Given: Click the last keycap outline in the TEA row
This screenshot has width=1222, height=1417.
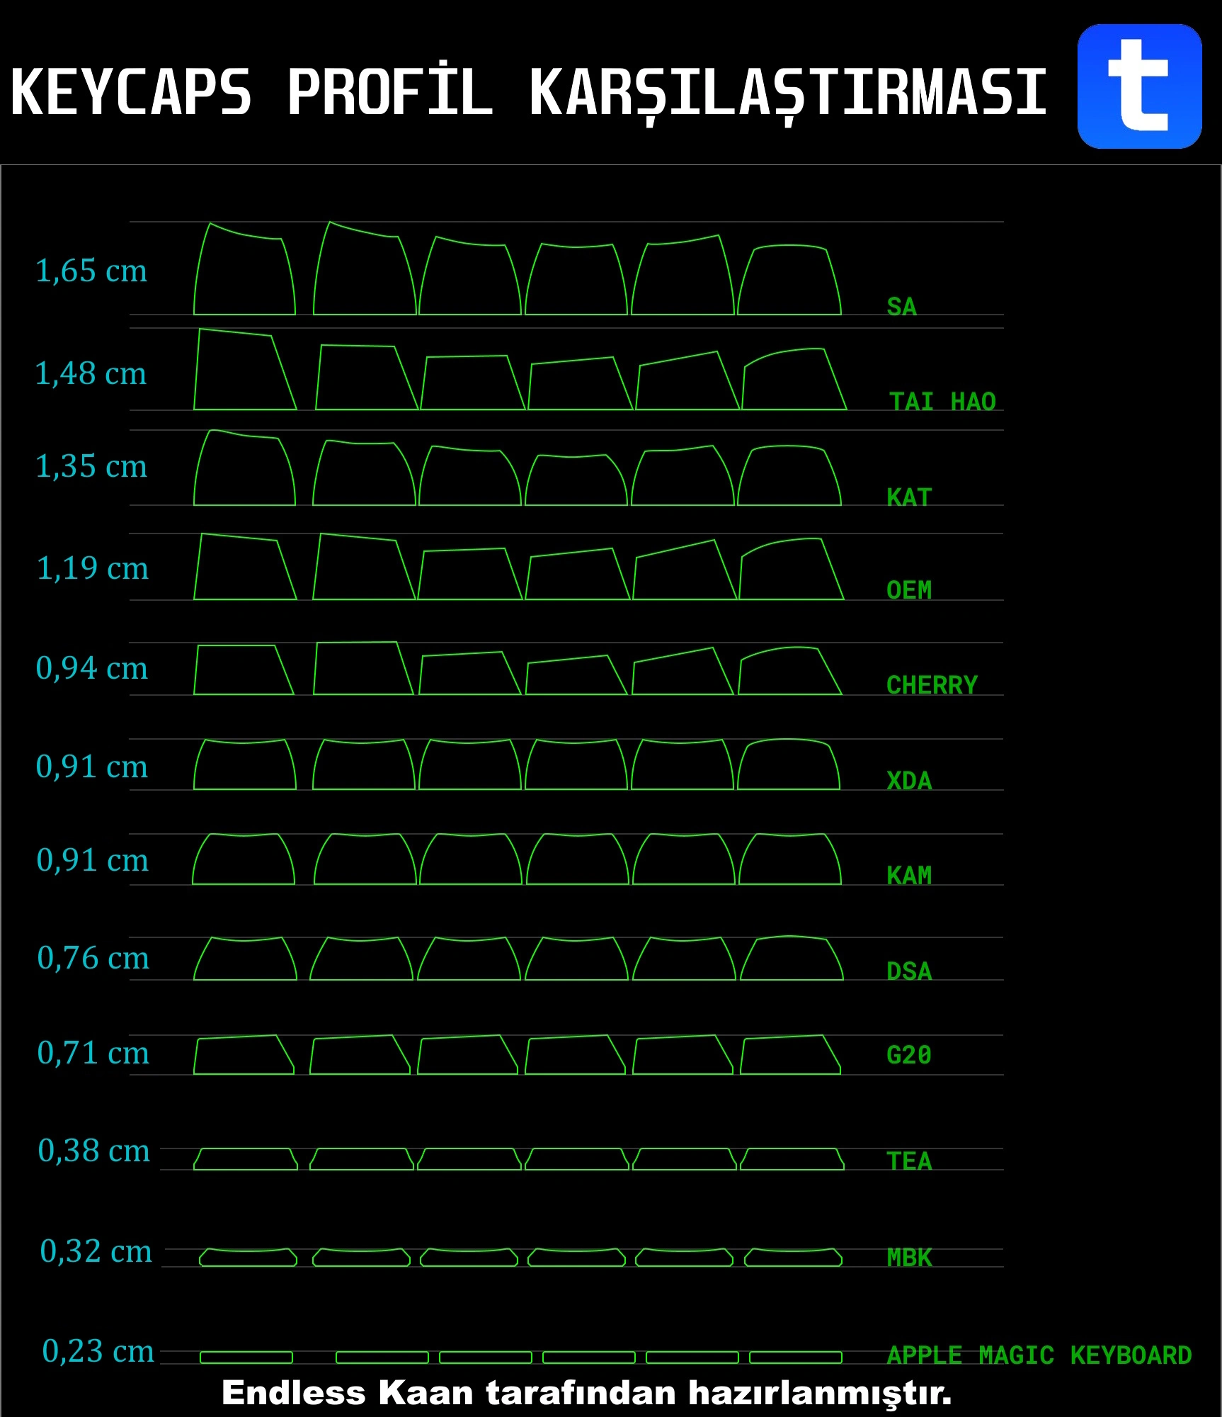Looking at the screenshot, I should pos(792,1159).
